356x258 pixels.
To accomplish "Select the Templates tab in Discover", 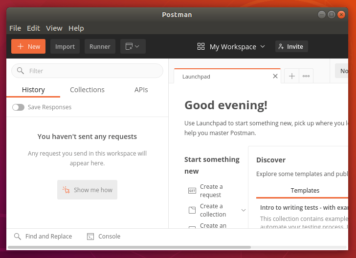I will 305,191.
